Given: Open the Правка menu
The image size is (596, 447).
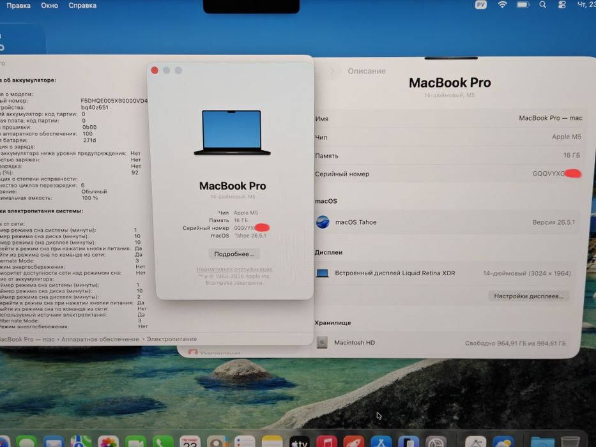Looking at the screenshot, I should coord(19,5).
